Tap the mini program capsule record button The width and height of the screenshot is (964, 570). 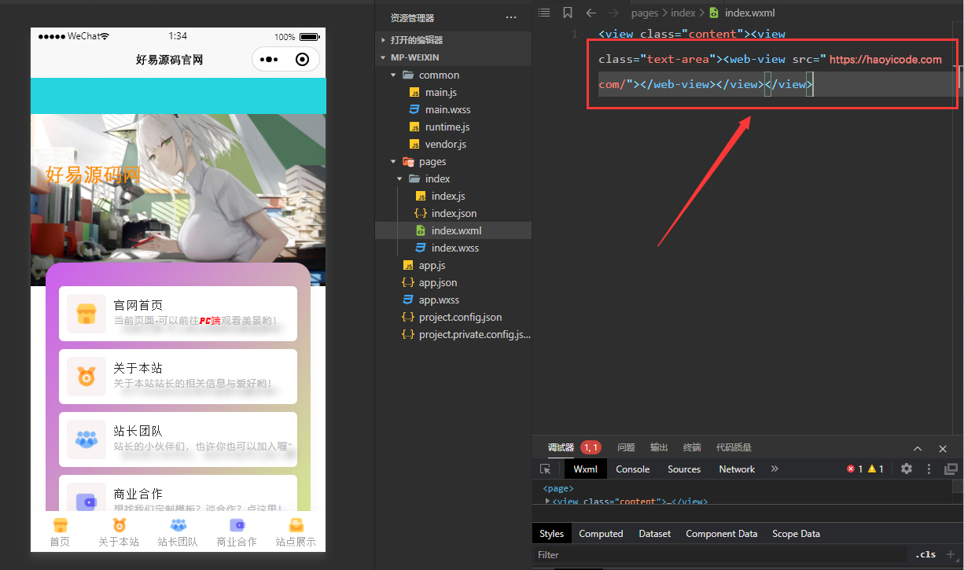coord(302,59)
